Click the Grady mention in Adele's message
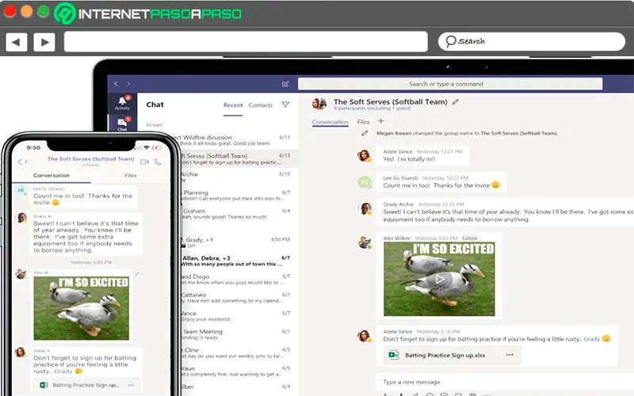Viewport: 634px width, 396px height. (x=591, y=339)
